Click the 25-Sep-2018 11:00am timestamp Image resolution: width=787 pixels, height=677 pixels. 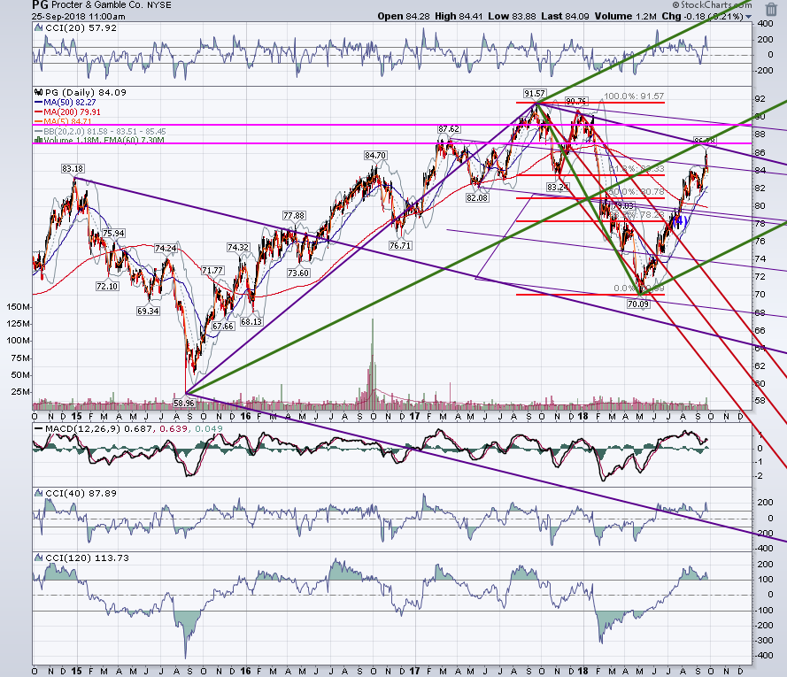[78, 16]
